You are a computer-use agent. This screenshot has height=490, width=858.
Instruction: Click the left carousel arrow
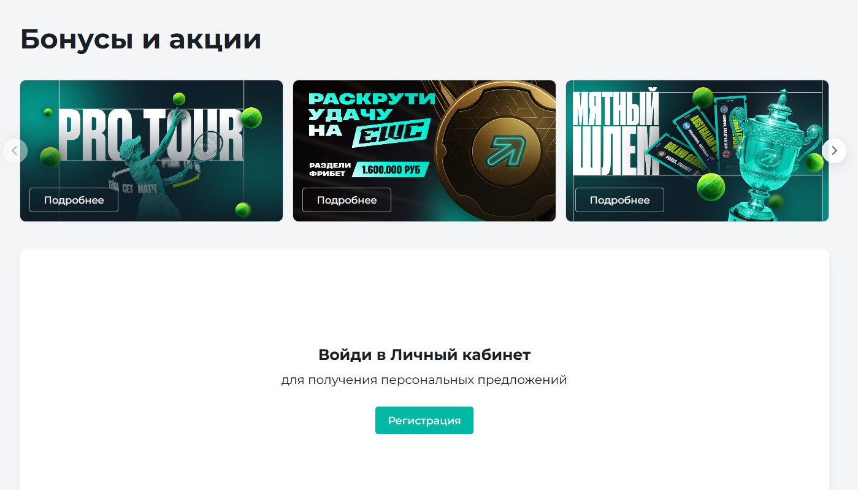pyautogui.click(x=15, y=151)
